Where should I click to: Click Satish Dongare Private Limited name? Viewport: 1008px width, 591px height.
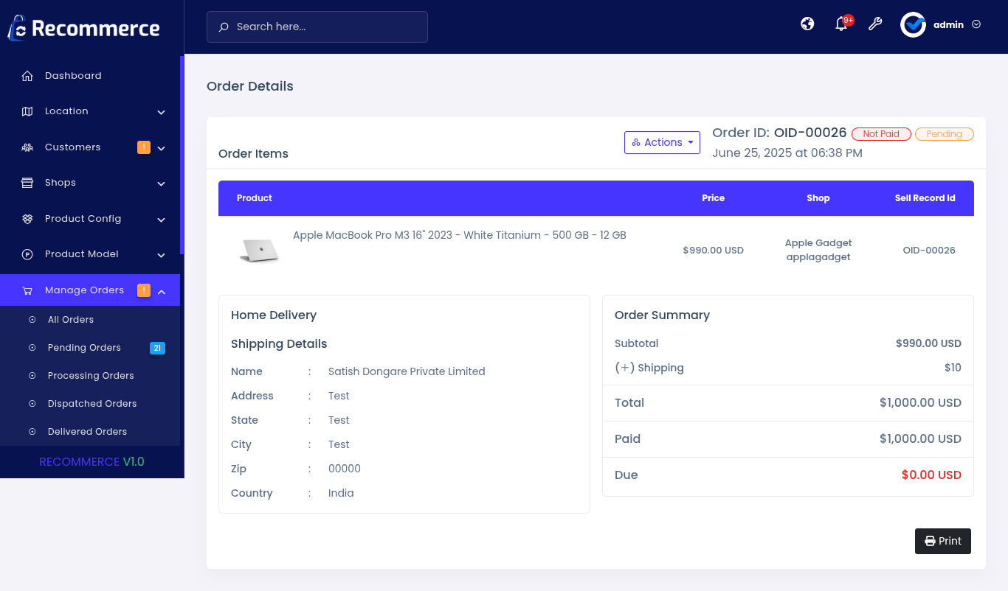tap(407, 371)
